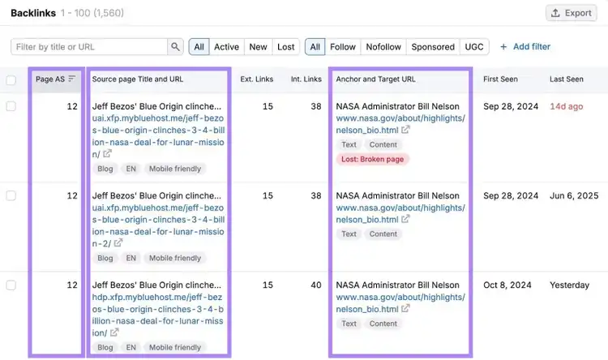This screenshot has height=360, width=608.
Task: Click the Ext. Links column header
Action: [x=257, y=79]
